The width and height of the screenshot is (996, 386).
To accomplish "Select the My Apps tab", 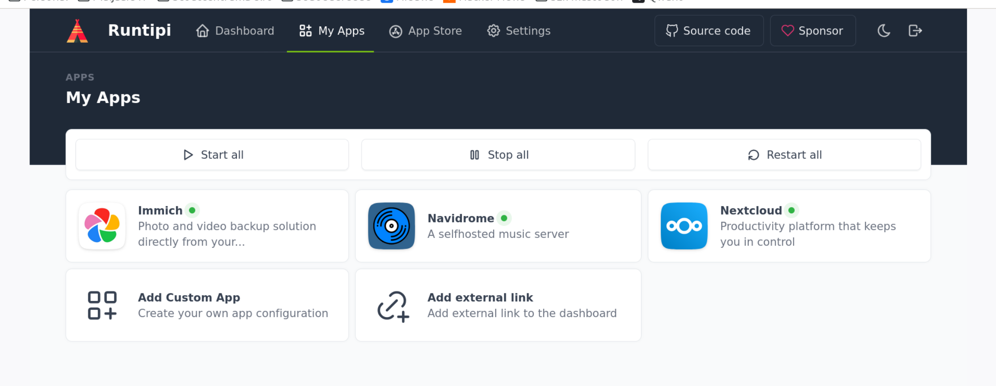I will coord(332,31).
